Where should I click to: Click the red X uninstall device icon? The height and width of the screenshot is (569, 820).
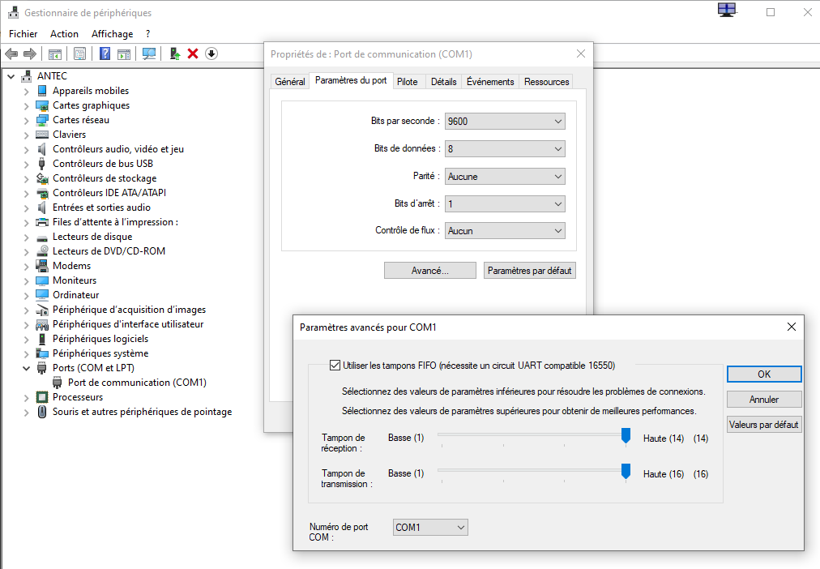193,53
